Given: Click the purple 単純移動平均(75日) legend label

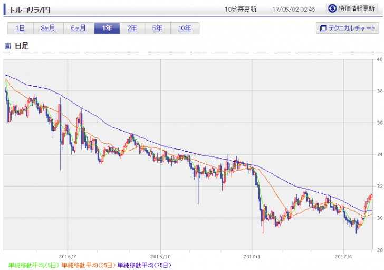Looking at the screenshot, I should tap(143, 265).
